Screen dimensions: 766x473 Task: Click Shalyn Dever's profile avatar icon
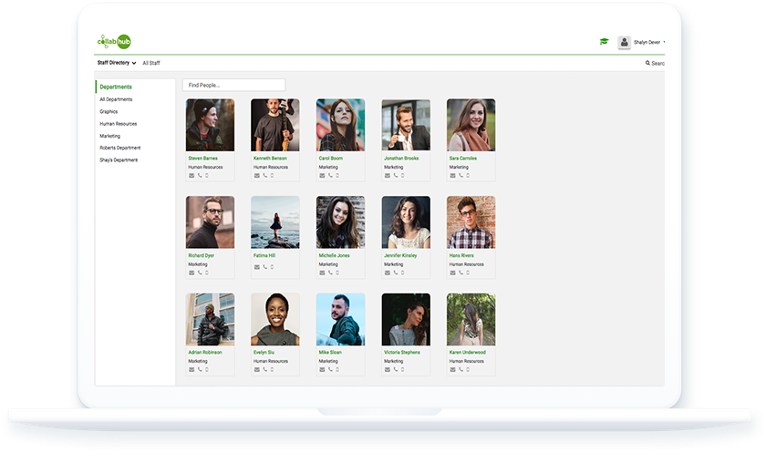click(x=624, y=43)
